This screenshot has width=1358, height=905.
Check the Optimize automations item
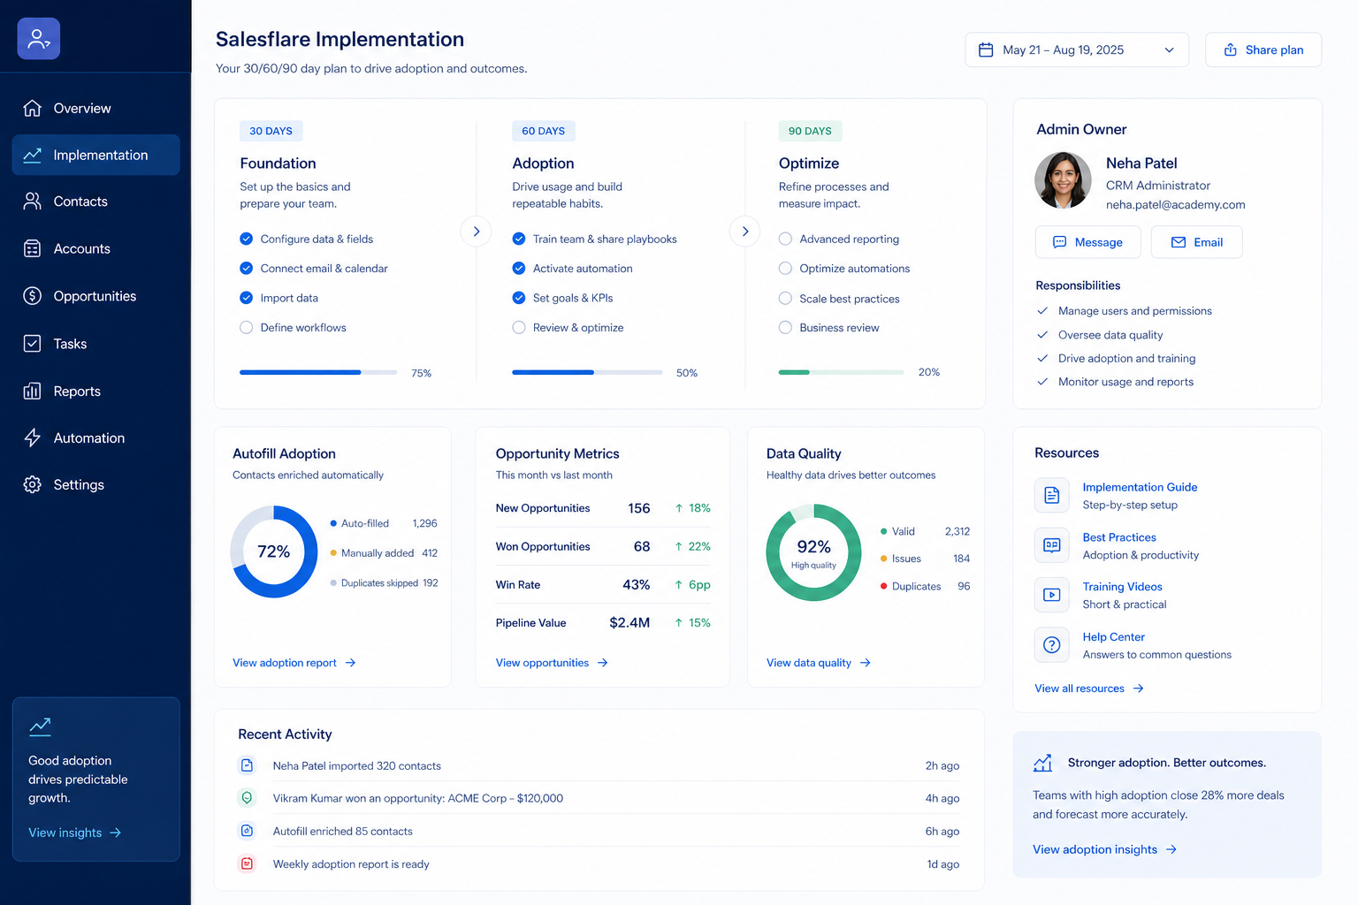pos(785,268)
